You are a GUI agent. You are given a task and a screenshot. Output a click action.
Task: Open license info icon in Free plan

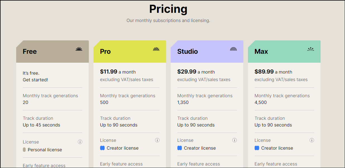80,142
